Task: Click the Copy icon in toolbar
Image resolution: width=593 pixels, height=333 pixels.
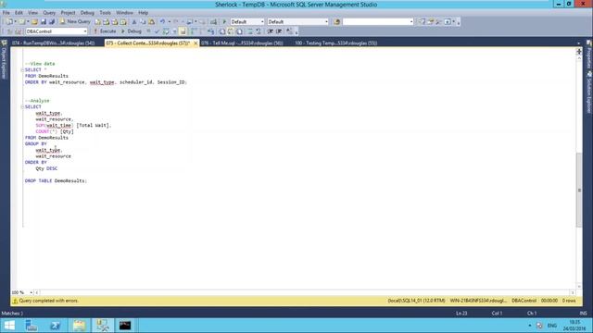Action: coord(143,22)
